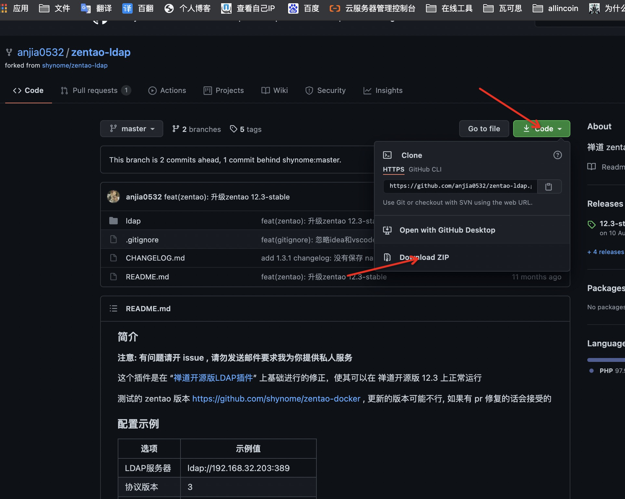Open the 个人博客 bookmark
The height and width of the screenshot is (499, 625).
pos(187,8)
